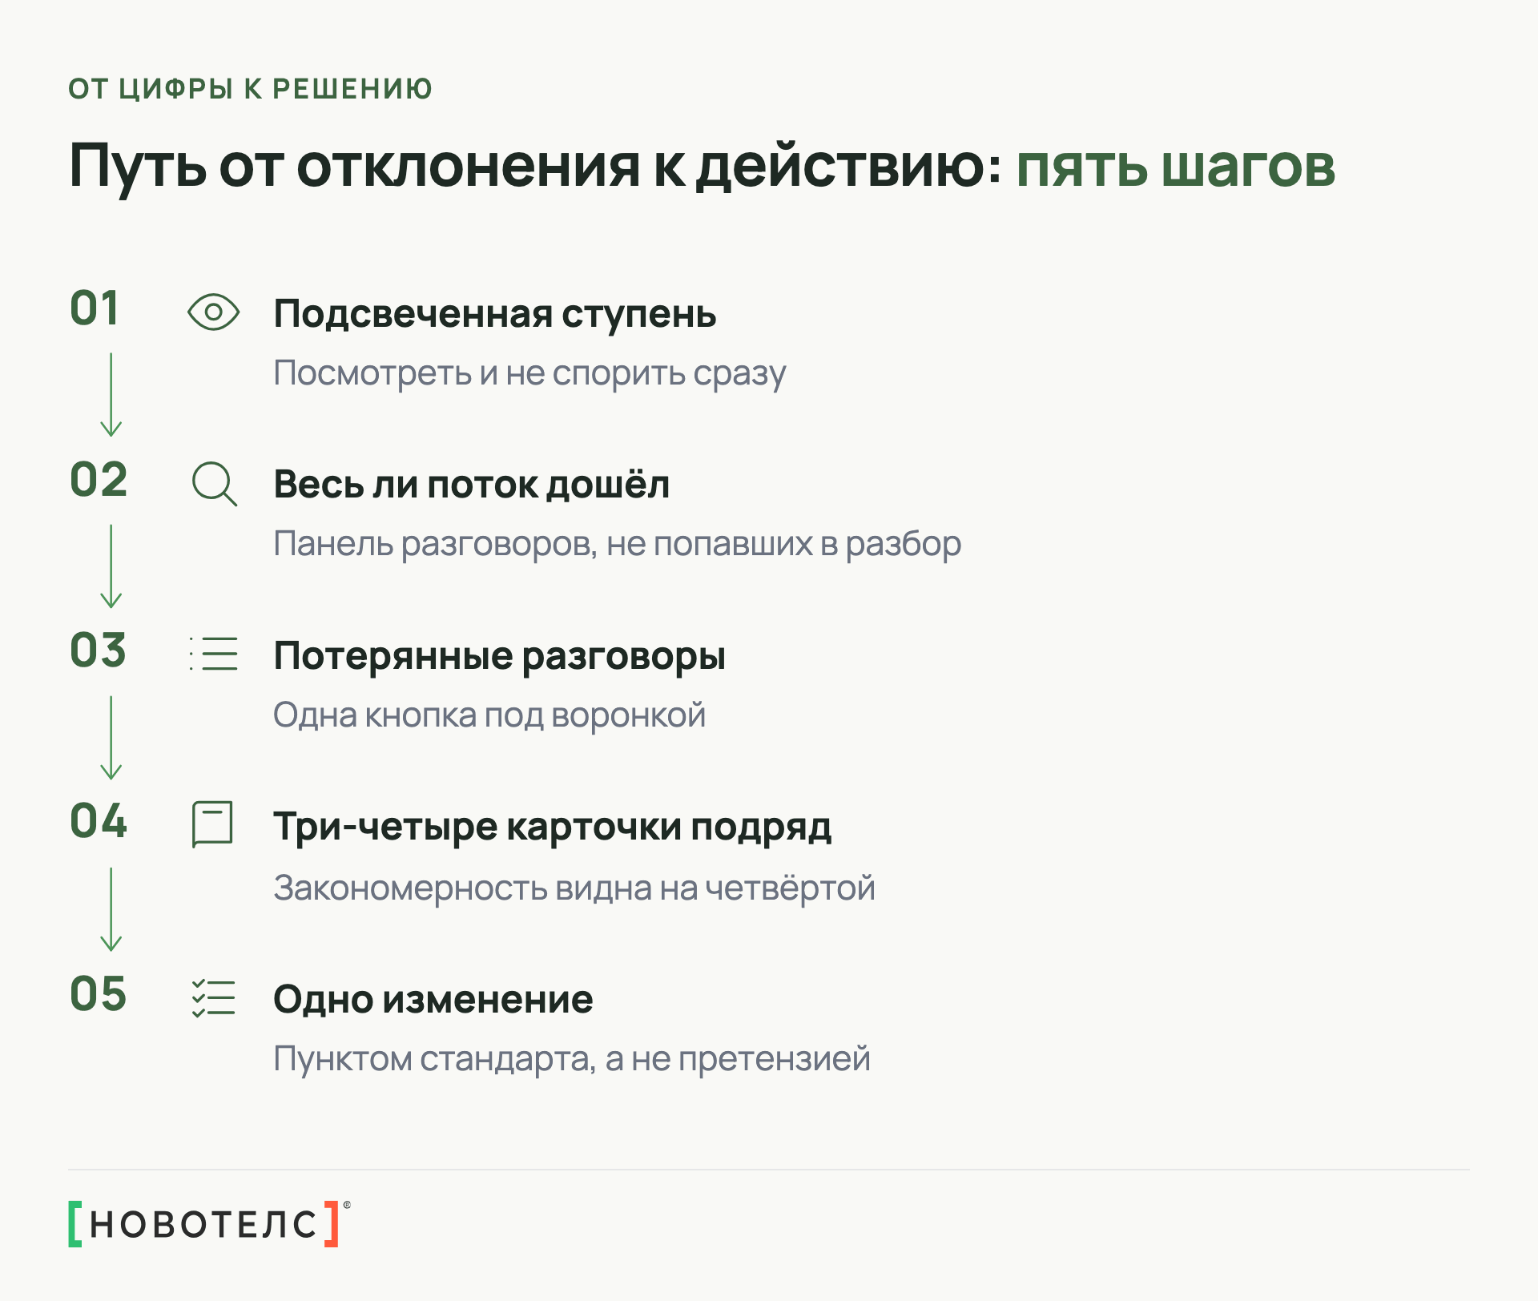Click the text Одна кнопка под воронкой
Image resolution: width=1538 pixels, height=1301 pixels.
point(489,715)
